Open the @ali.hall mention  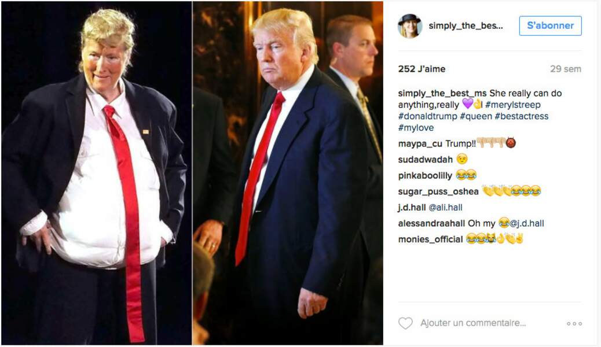[445, 207]
